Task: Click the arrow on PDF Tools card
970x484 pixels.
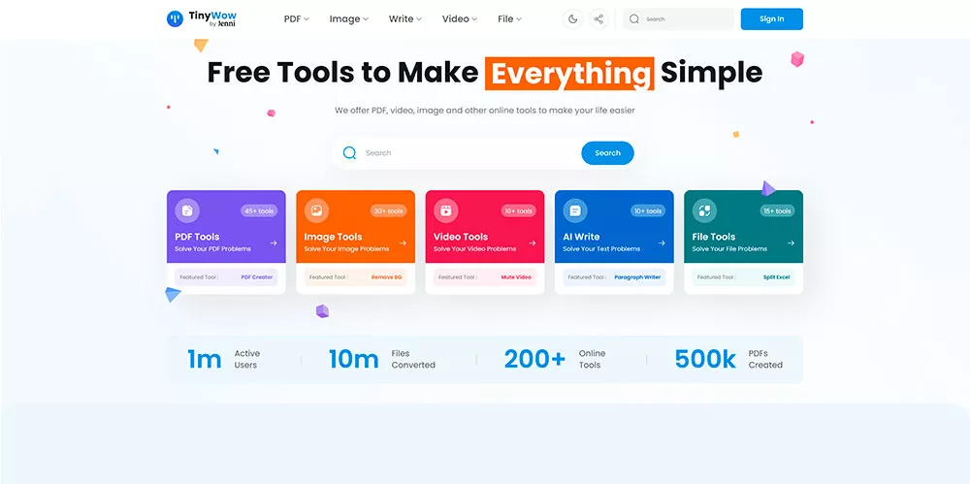Action: point(274,243)
